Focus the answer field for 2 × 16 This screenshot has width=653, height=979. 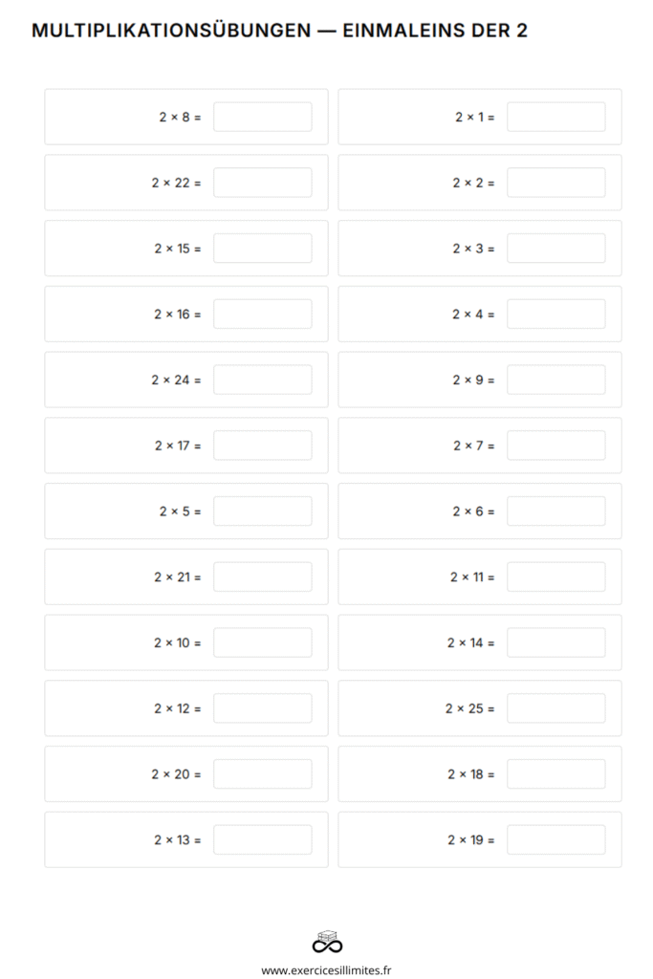pos(262,314)
